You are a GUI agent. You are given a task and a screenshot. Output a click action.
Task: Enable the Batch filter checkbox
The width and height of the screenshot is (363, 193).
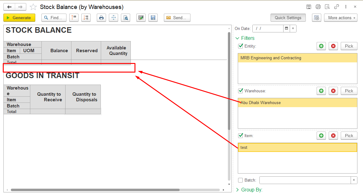point(241,180)
